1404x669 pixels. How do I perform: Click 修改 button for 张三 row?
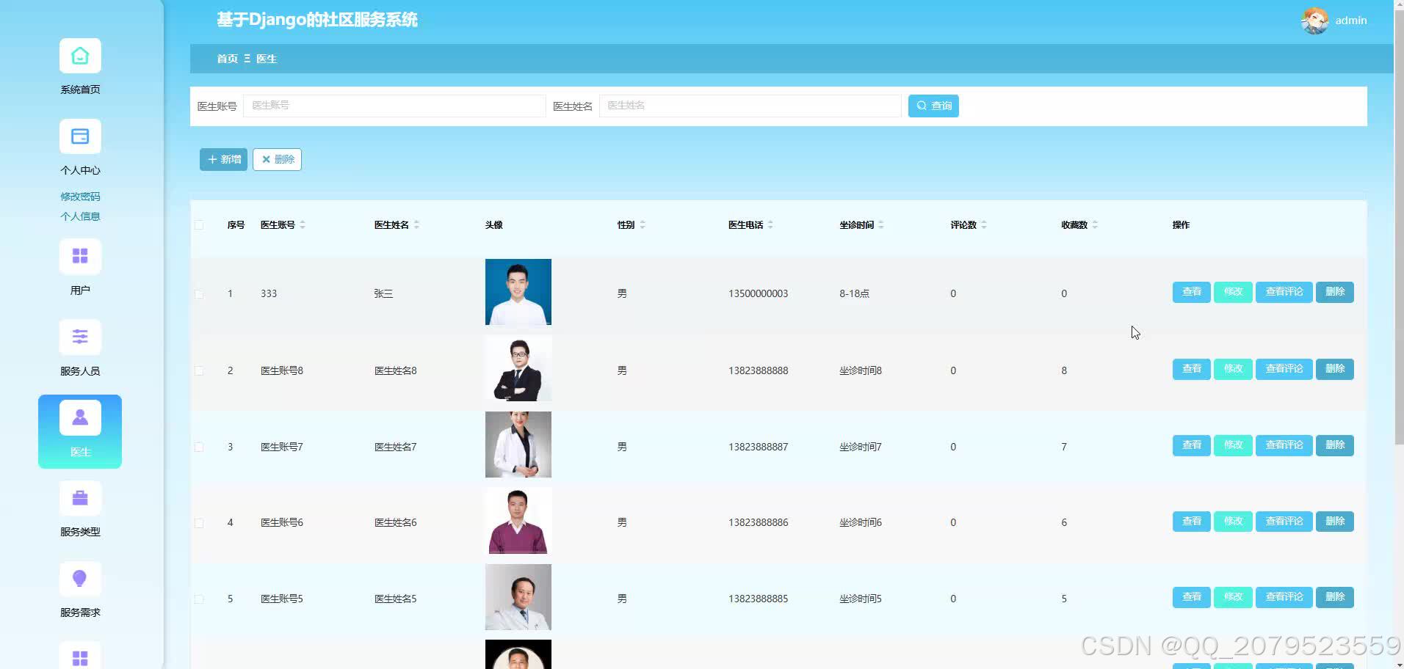pyautogui.click(x=1233, y=292)
